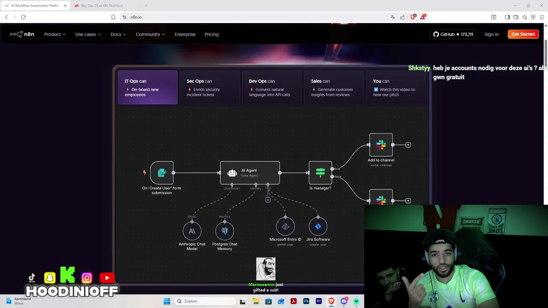Screen dimensions: 548x308
Task: Open the GitHub stars button
Action: point(453,34)
